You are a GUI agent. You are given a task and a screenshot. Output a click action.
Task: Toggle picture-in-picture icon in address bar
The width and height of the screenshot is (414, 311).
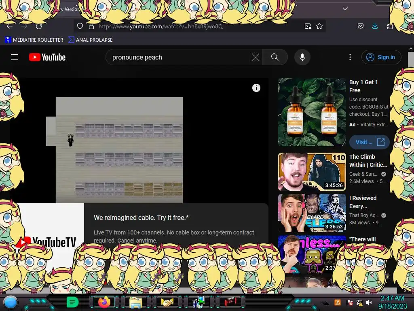pyautogui.click(x=308, y=26)
